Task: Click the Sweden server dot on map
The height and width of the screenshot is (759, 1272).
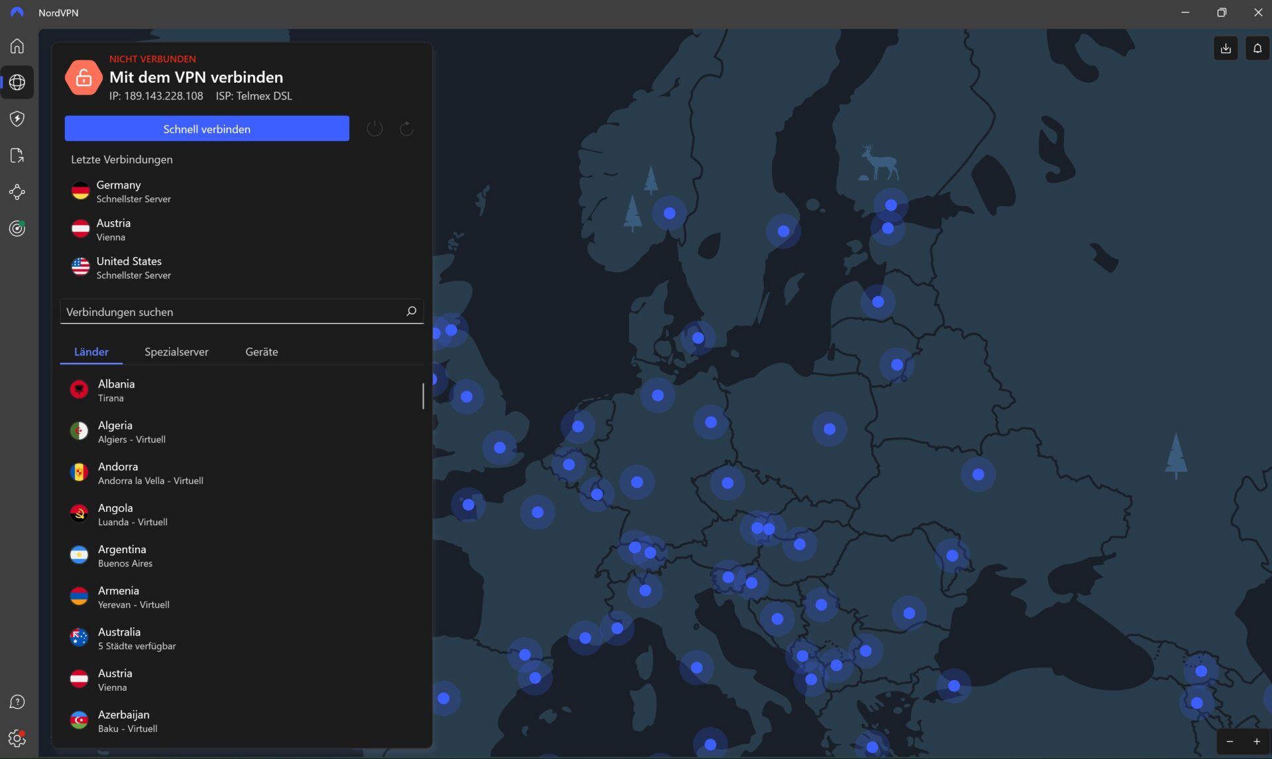Action: tap(784, 231)
